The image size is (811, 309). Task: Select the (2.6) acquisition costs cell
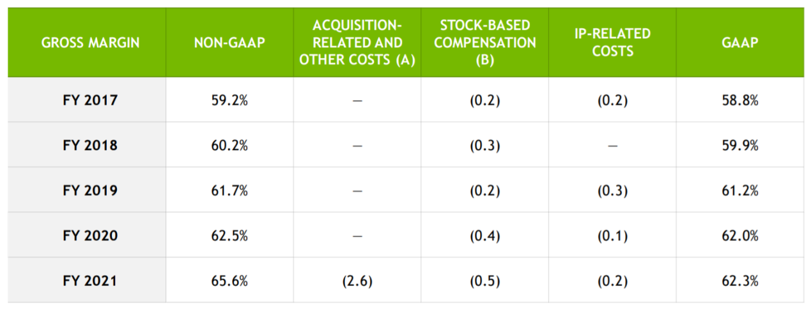[357, 280]
